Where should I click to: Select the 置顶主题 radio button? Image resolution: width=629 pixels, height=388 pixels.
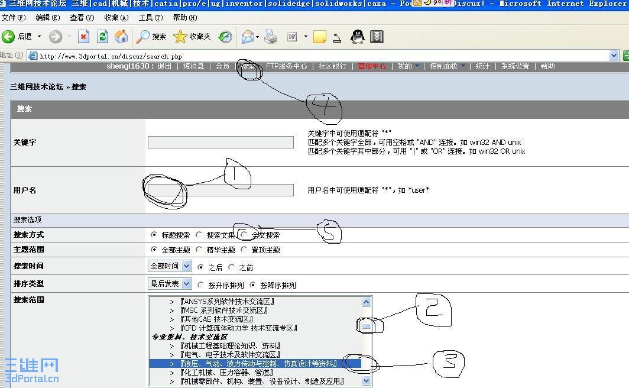244,249
